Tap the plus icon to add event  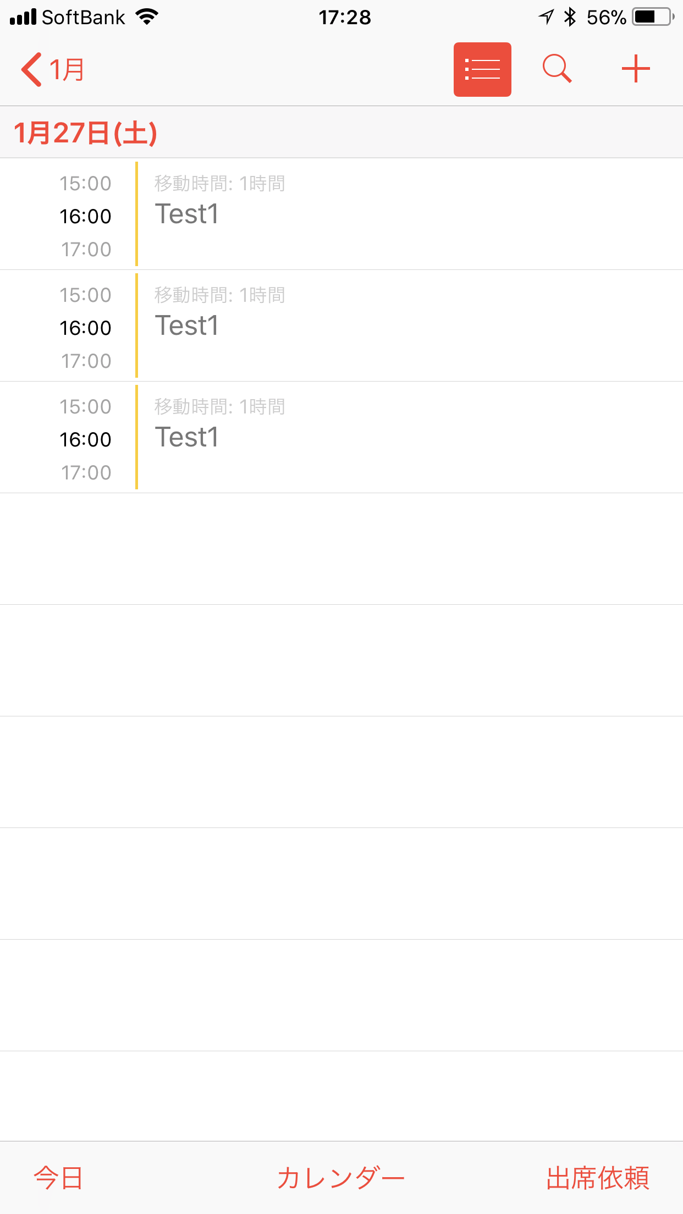pos(636,69)
